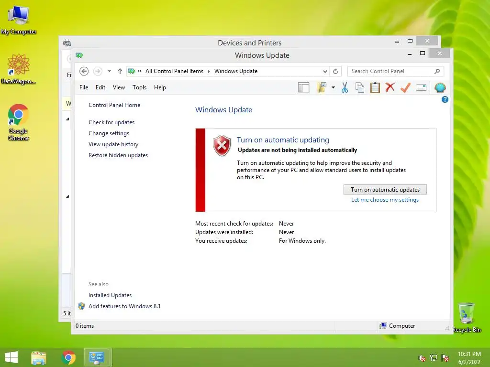
Task: Click Restore hidden updates
Action: click(x=118, y=155)
